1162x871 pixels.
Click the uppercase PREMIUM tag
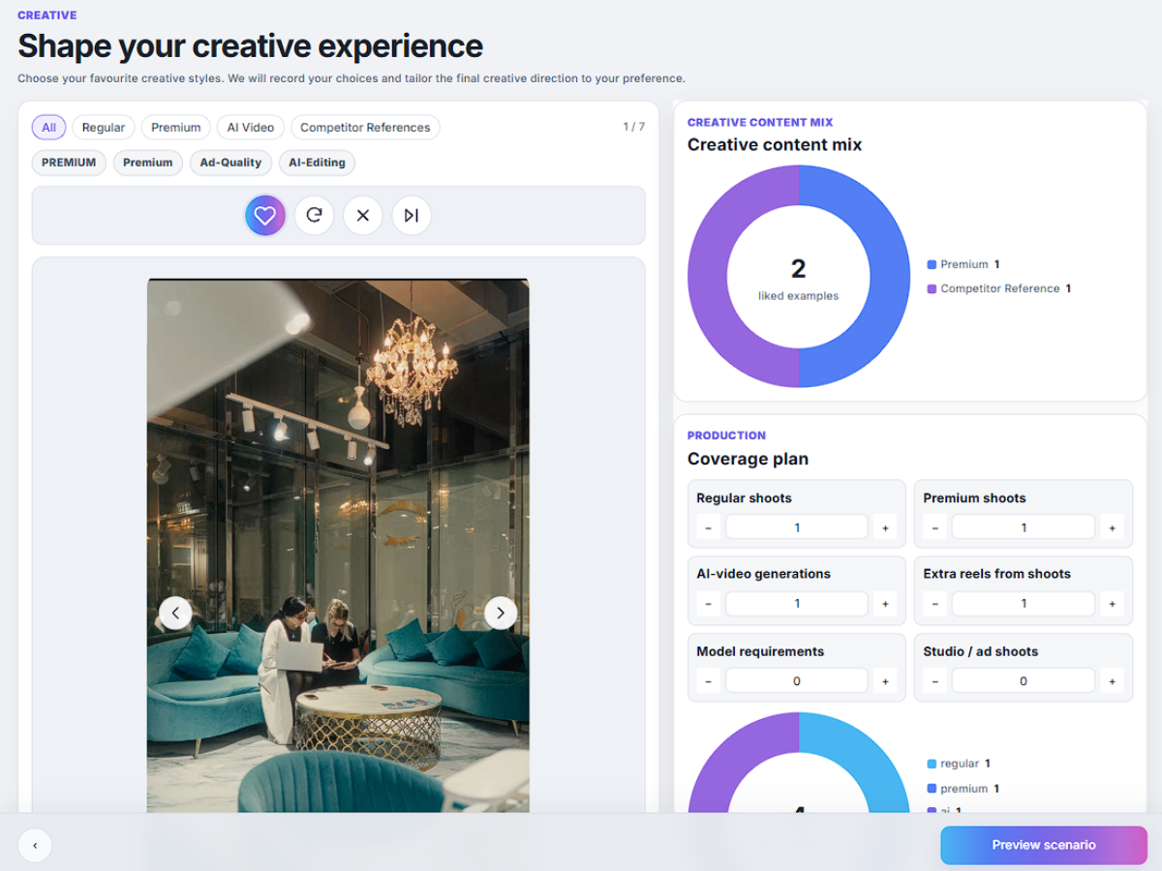point(69,163)
